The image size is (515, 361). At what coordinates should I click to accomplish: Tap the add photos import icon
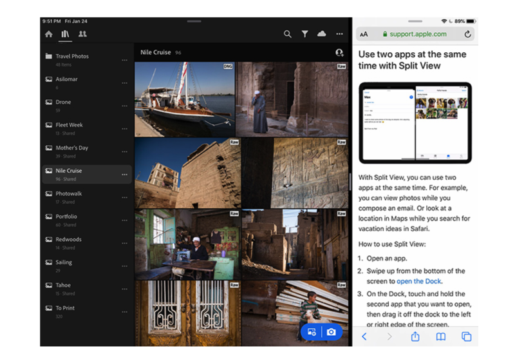point(312,332)
